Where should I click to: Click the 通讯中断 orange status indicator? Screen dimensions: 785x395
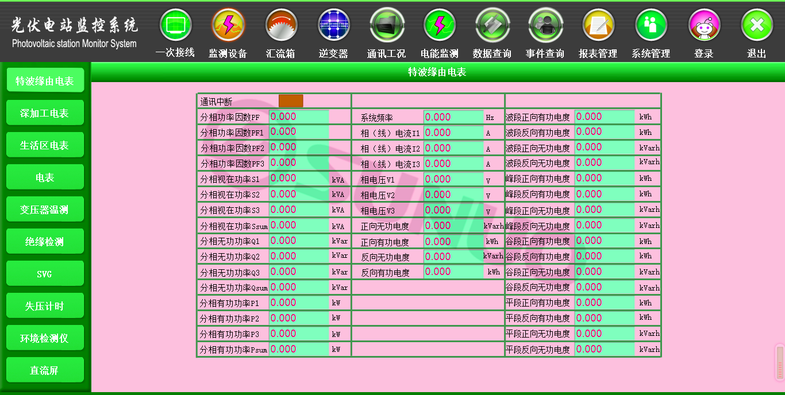pos(291,101)
